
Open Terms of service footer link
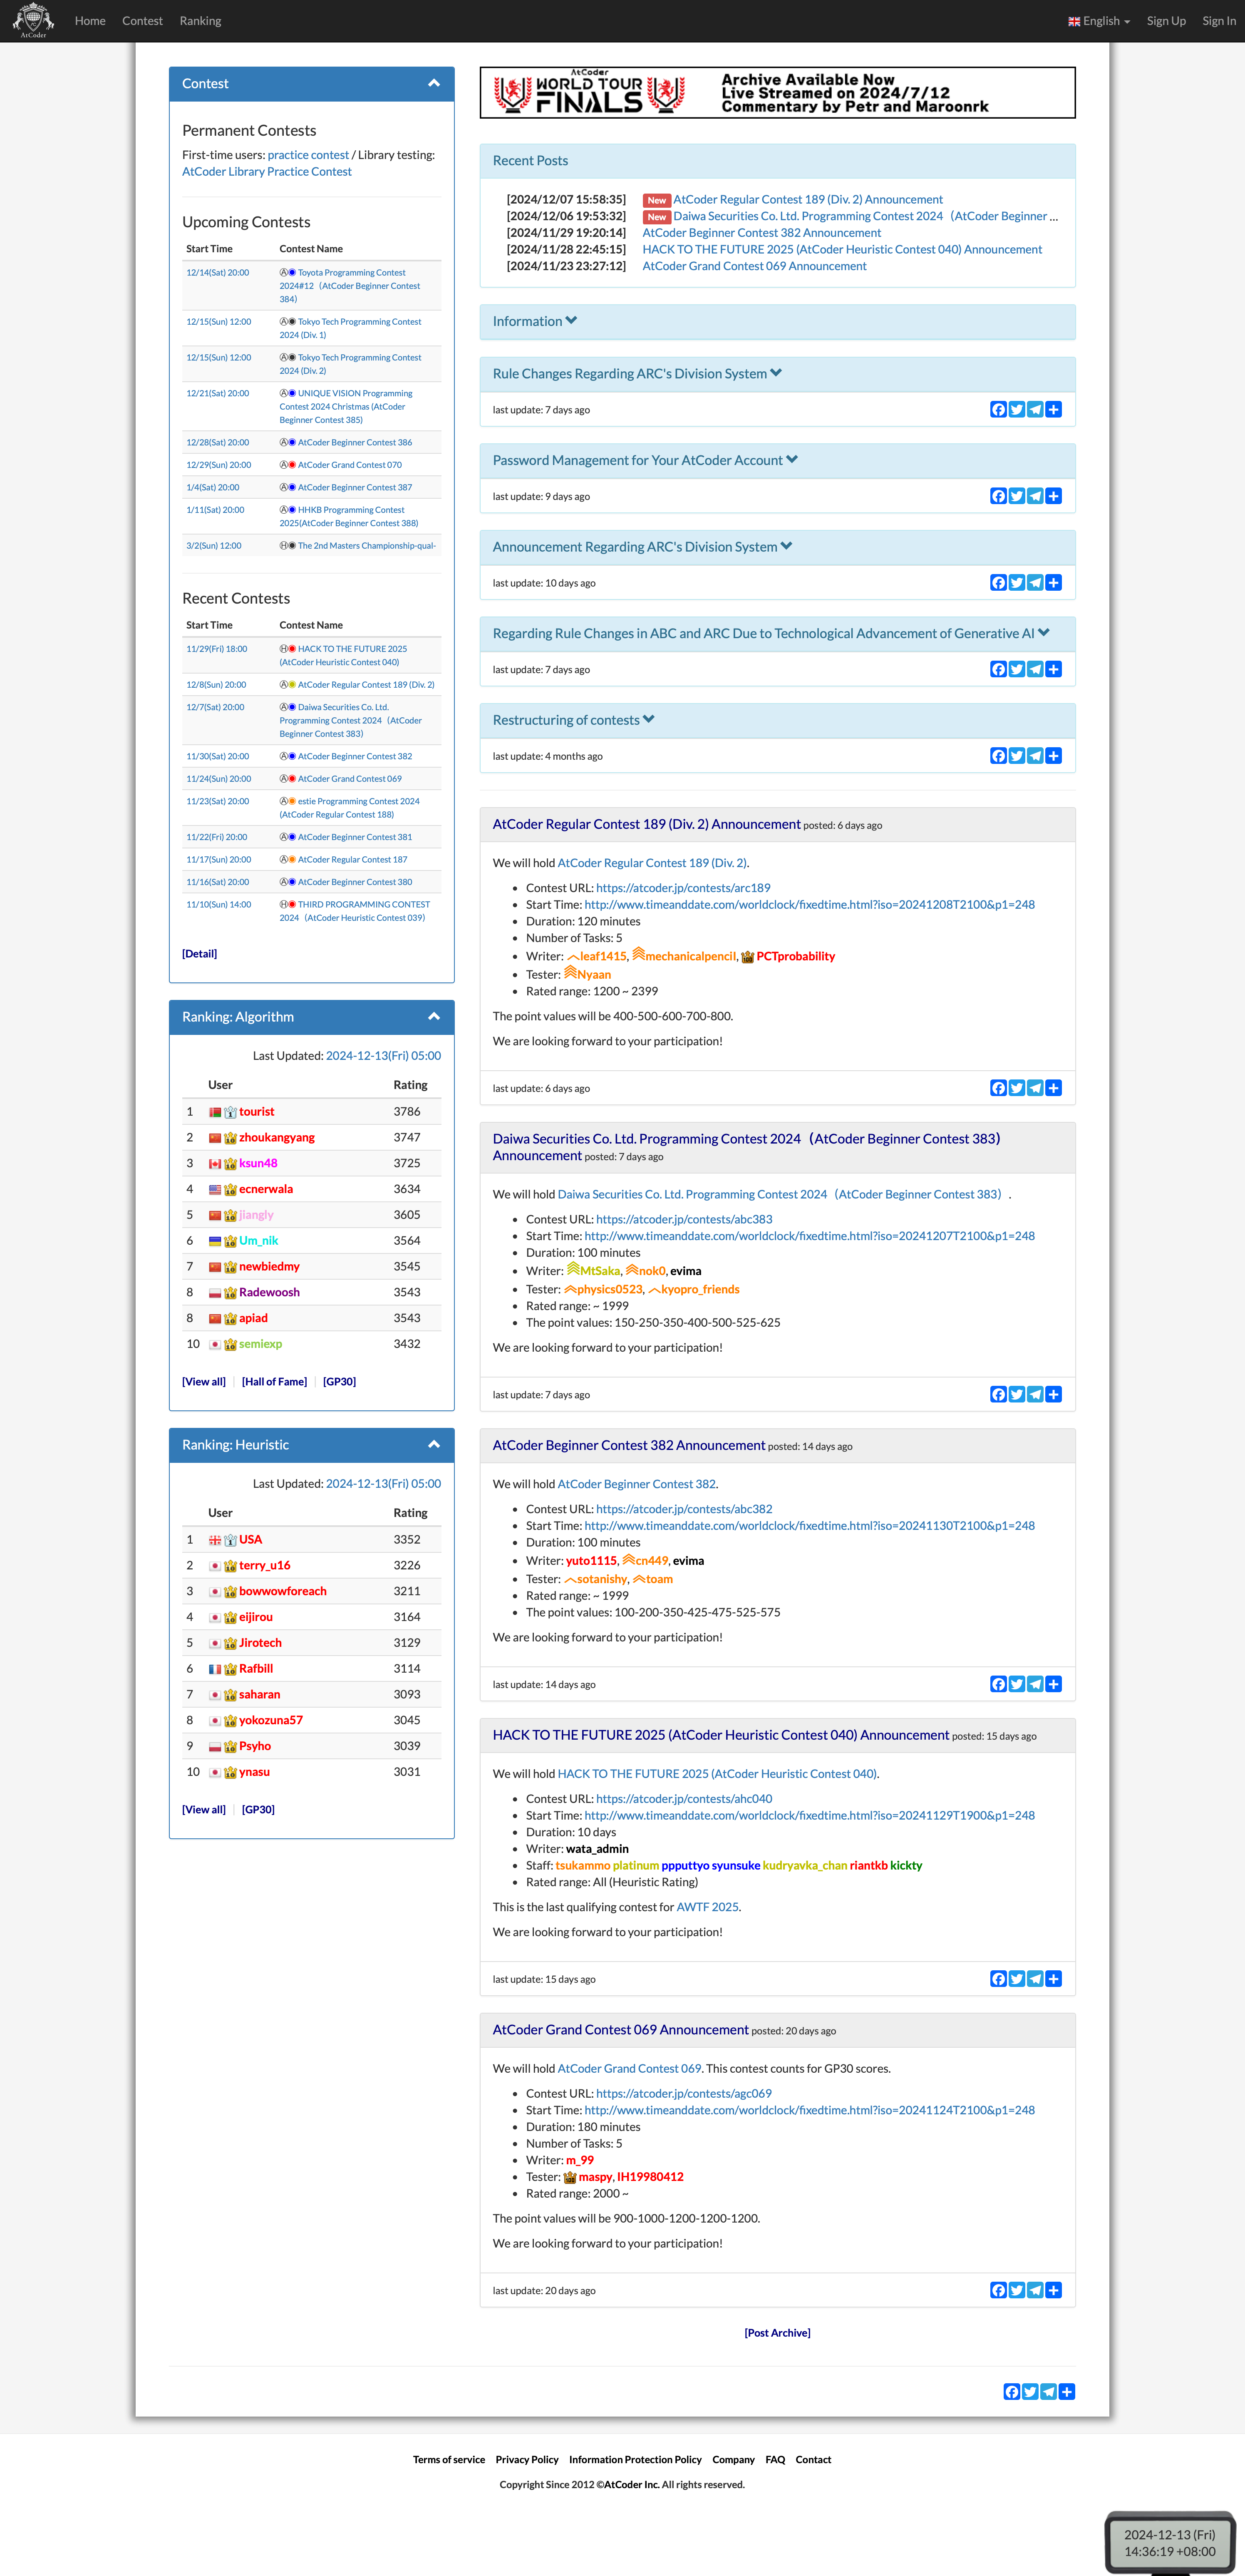(449, 2460)
